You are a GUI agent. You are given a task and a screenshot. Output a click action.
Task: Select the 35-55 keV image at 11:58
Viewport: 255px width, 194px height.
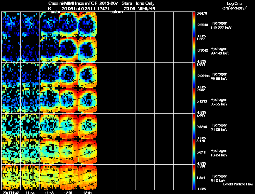(49, 101)
